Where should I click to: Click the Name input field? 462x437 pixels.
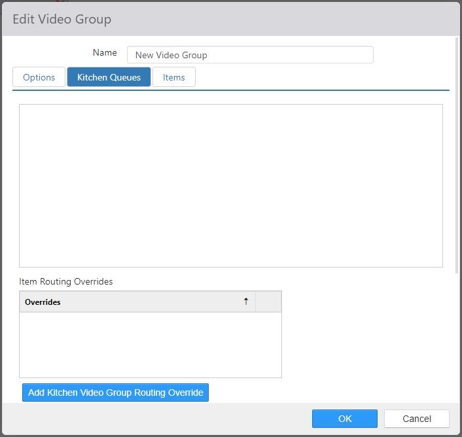click(x=250, y=55)
